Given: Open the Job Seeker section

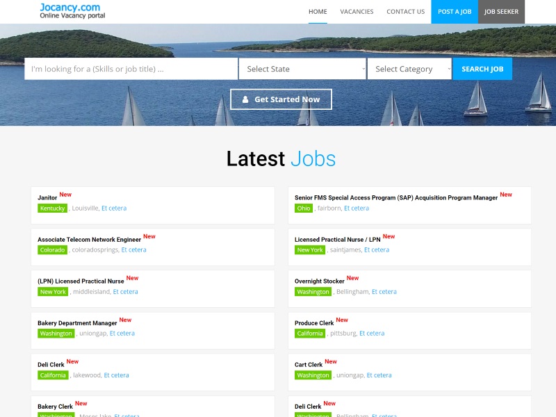Looking at the screenshot, I should click(x=501, y=12).
